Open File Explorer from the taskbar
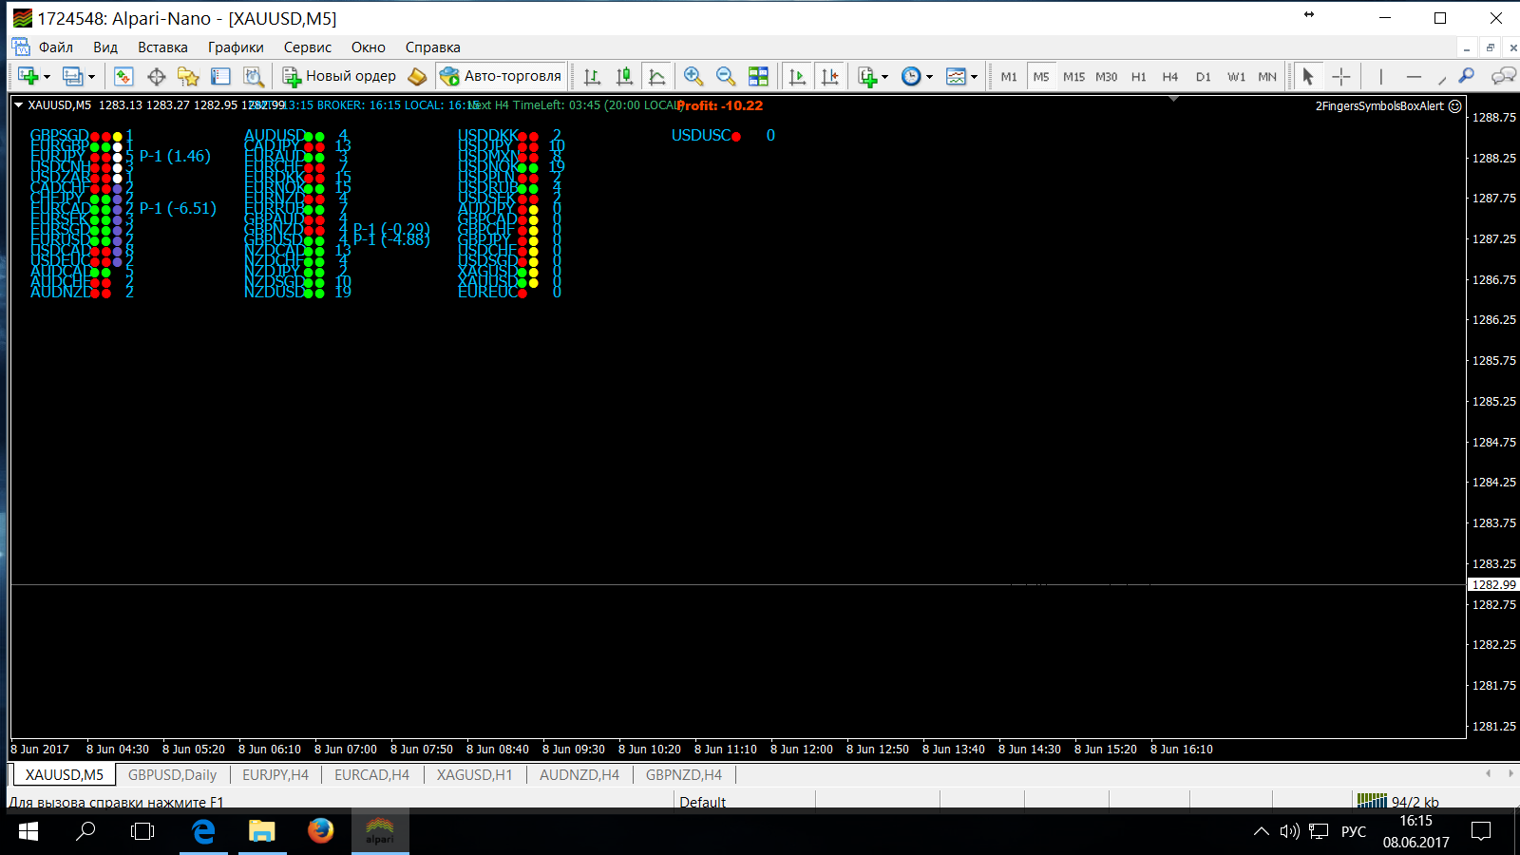Viewport: 1520px width, 855px height. point(261,831)
